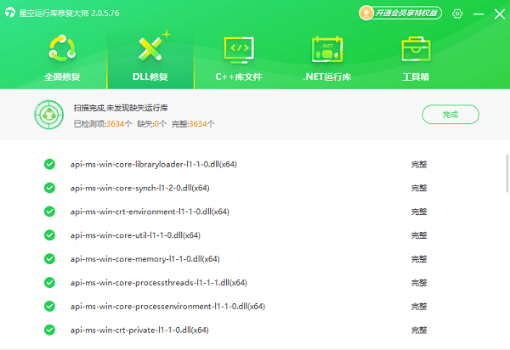Select api-ms-win-core-libraryloader-l1-1-0.dll(x64) entry

(x=154, y=165)
